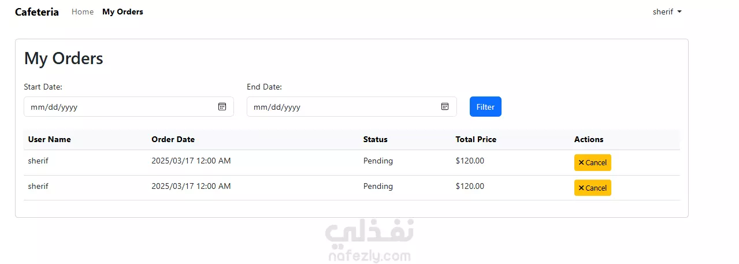Click the Actions column header

point(588,139)
